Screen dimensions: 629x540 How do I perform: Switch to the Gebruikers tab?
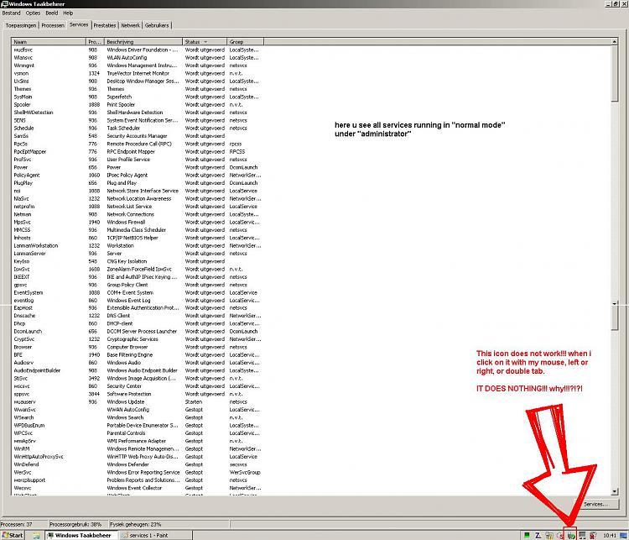click(x=157, y=25)
